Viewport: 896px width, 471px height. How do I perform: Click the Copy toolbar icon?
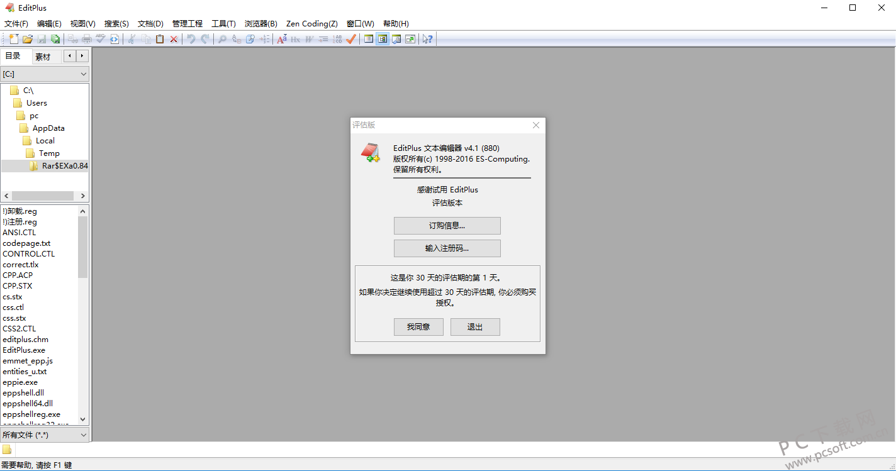click(146, 39)
